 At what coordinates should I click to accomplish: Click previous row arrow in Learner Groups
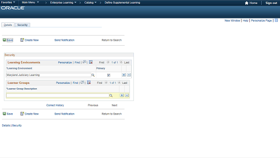[x=106, y=83]
